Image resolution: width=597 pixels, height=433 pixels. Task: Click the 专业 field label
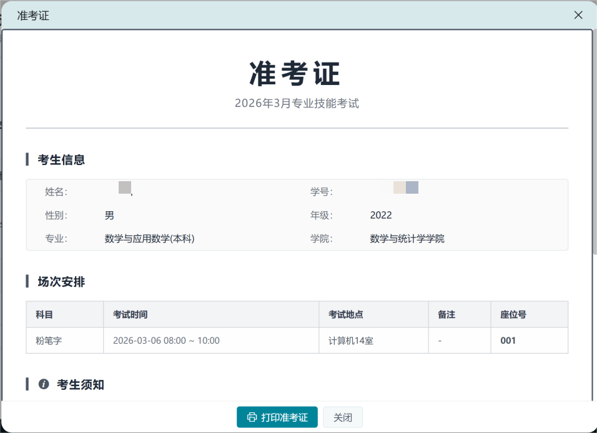56,239
